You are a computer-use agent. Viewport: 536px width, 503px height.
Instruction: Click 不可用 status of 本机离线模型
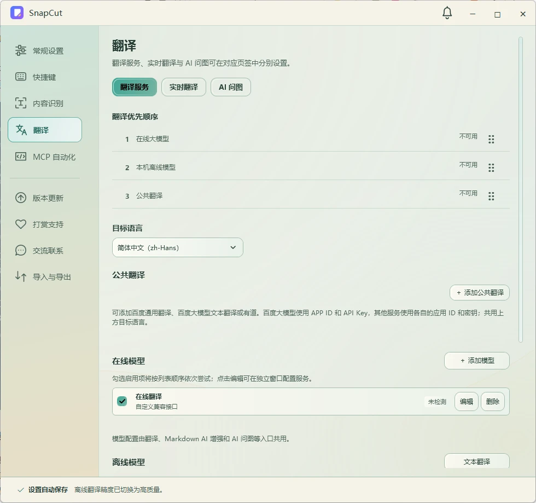pos(468,165)
